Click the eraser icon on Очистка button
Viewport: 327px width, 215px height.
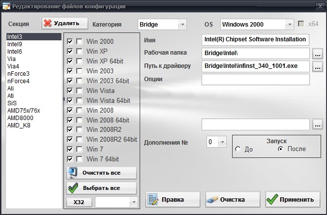pyautogui.click(x=212, y=200)
